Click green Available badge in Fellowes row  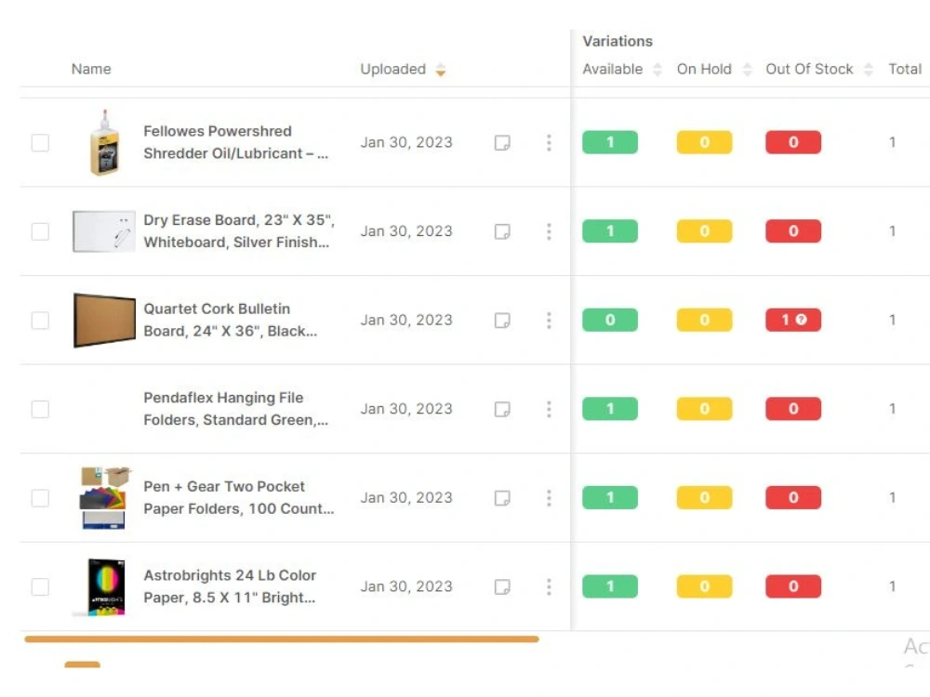coord(610,142)
